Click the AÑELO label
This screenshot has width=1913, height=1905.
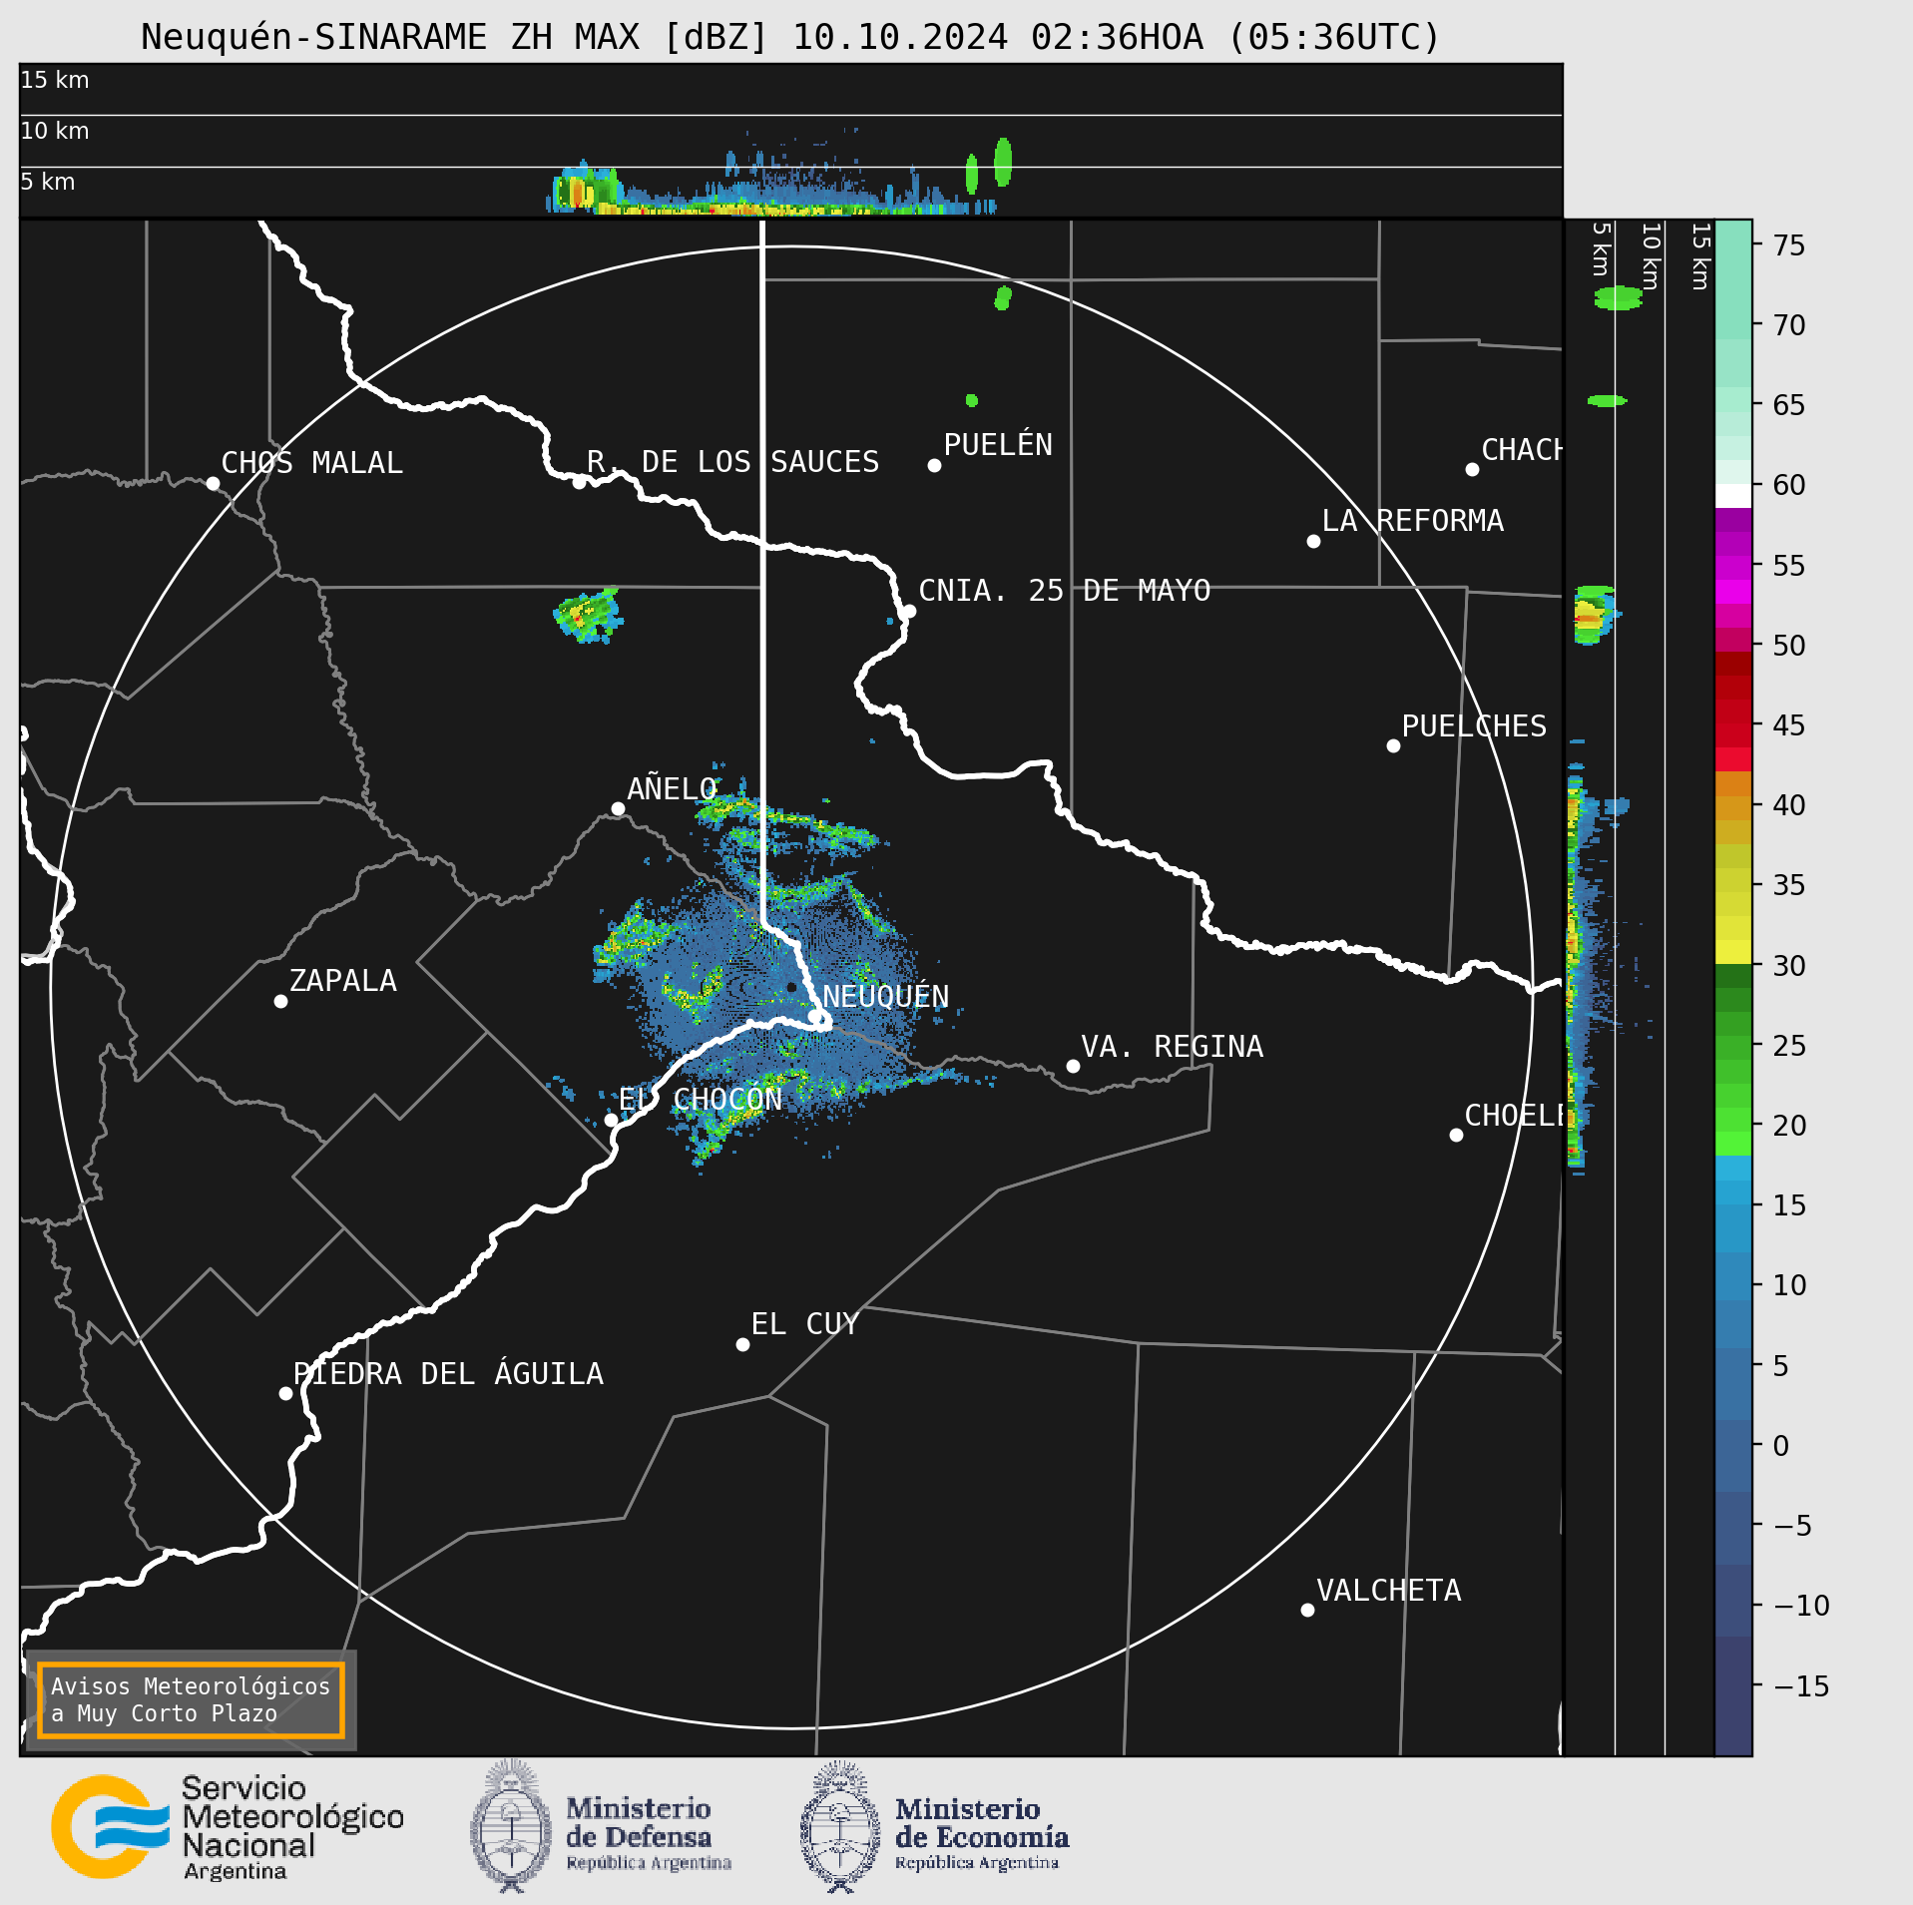(x=672, y=788)
